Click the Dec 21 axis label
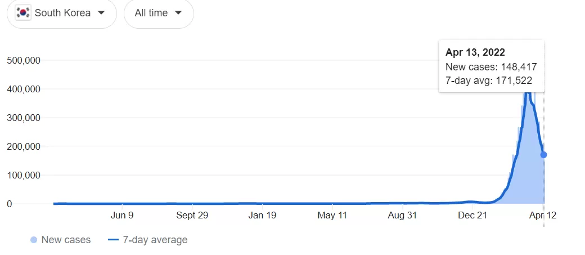 472,216
